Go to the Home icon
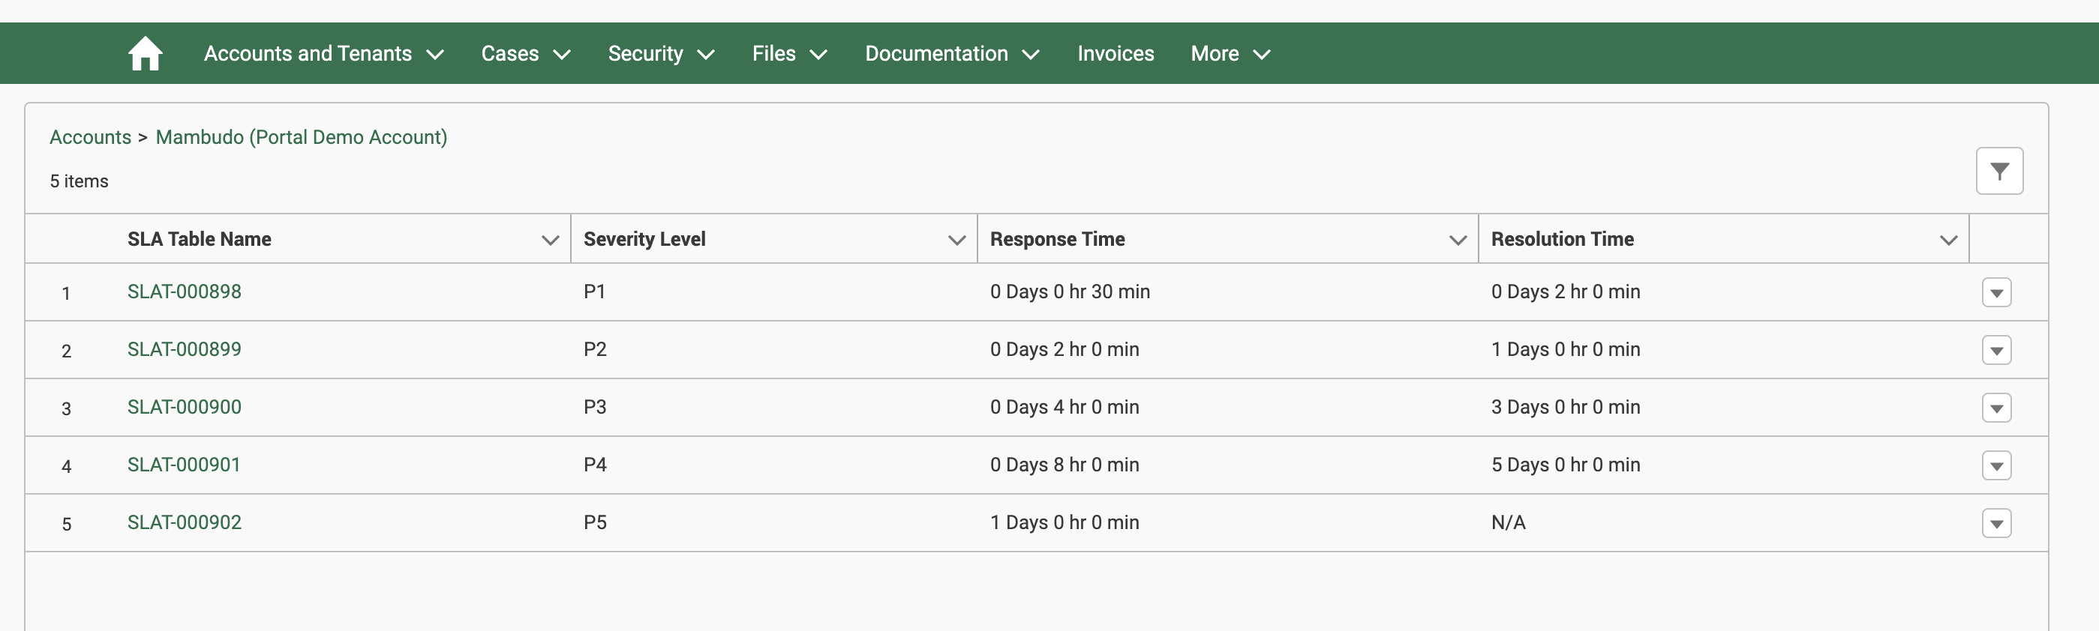Image resolution: width=2099 pixels, height=631 pixels. click(145, 54)
